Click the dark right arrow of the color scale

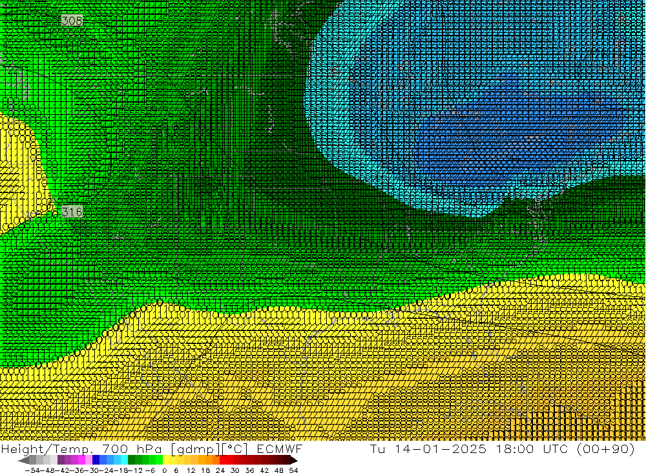[x=294, y=460]
